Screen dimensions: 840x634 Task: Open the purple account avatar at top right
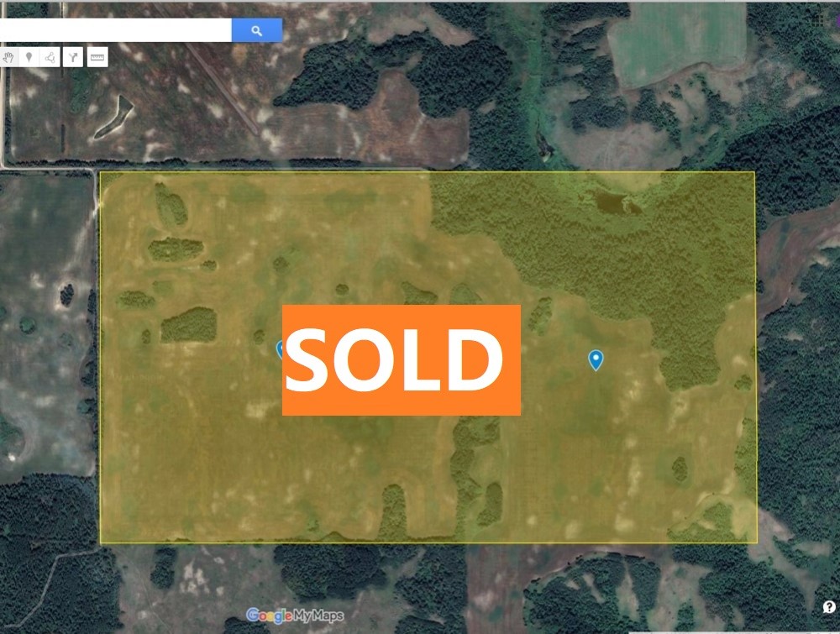pos(837,20)
